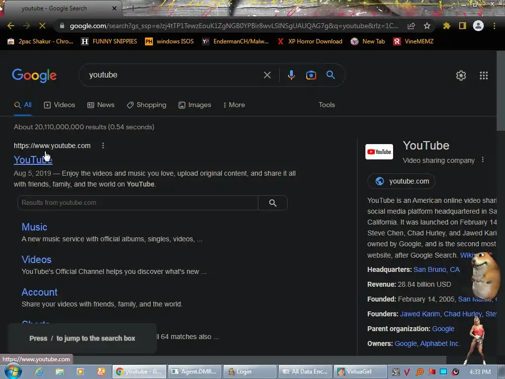
Task: Switch to the Agent.DMR taskbar window
Action: point(194,372)
